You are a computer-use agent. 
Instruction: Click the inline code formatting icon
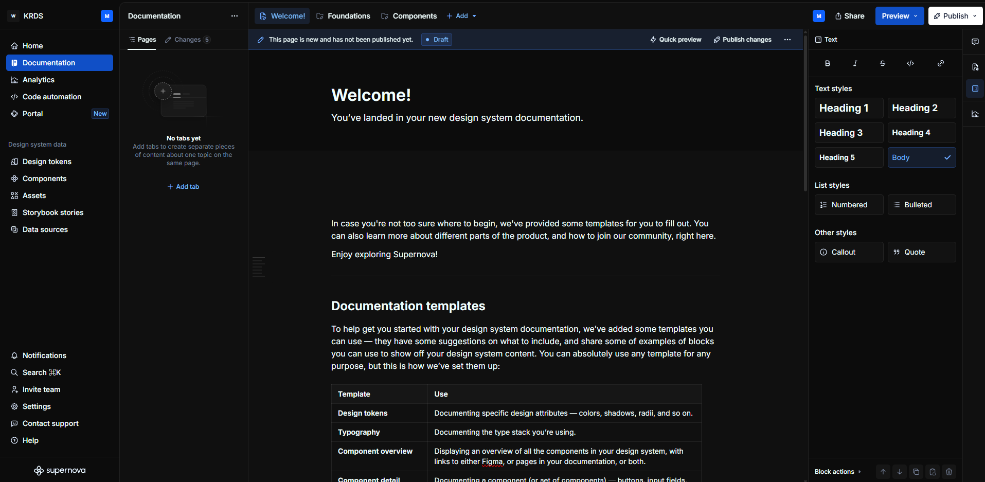pos(910,63)
